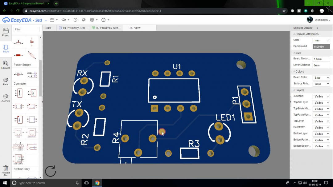Open the JLCPCB sidebar panel
This screenshot has width=333, height=187.
pos(6,98)
